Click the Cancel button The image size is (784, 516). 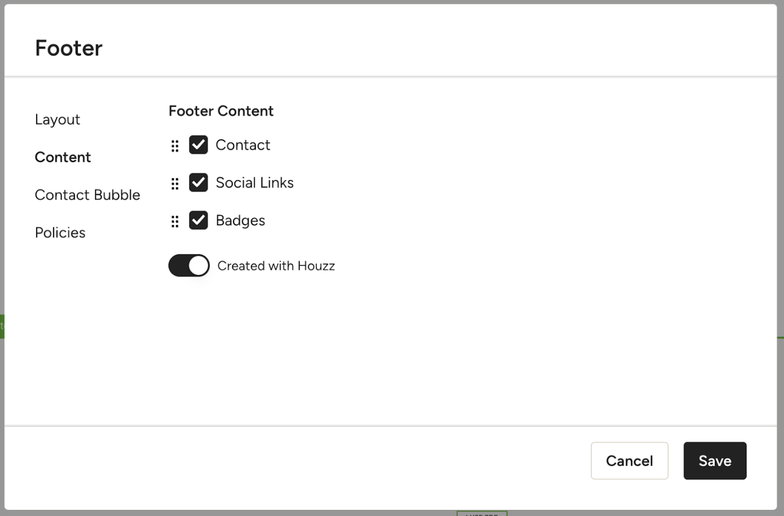(x=629, y=461)
